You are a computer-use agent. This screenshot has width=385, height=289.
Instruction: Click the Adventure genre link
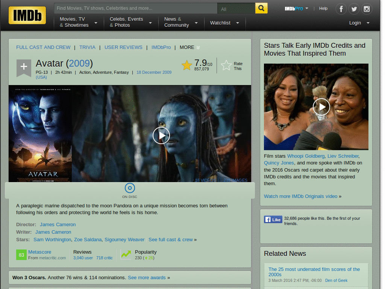[102, 72]
